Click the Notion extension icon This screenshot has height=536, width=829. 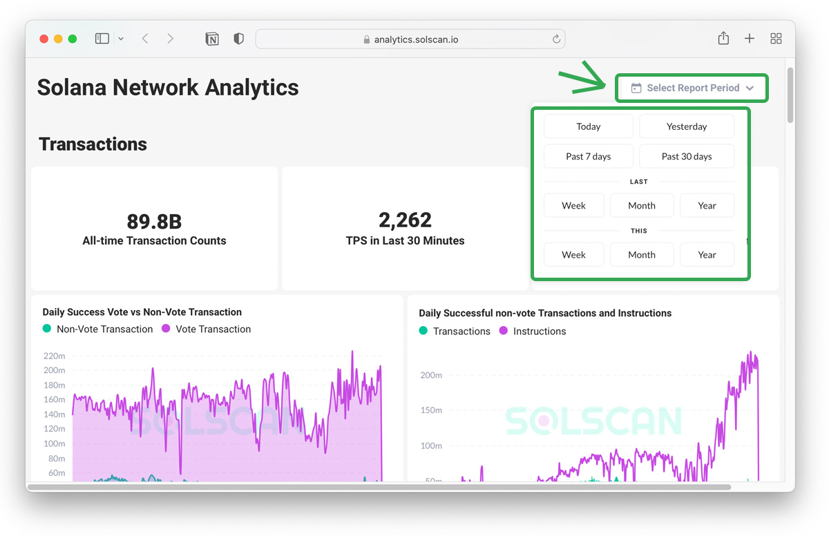tap(212, 39)
